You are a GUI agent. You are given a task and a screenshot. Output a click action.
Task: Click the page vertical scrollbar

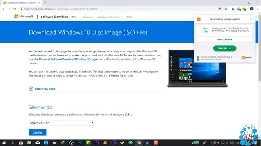click(x=259, y=48)
